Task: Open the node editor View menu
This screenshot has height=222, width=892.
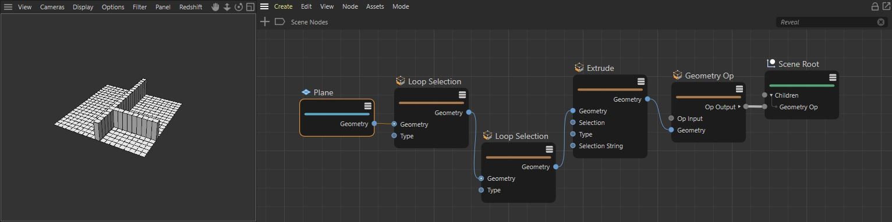Action: click(x=327, y=6)
